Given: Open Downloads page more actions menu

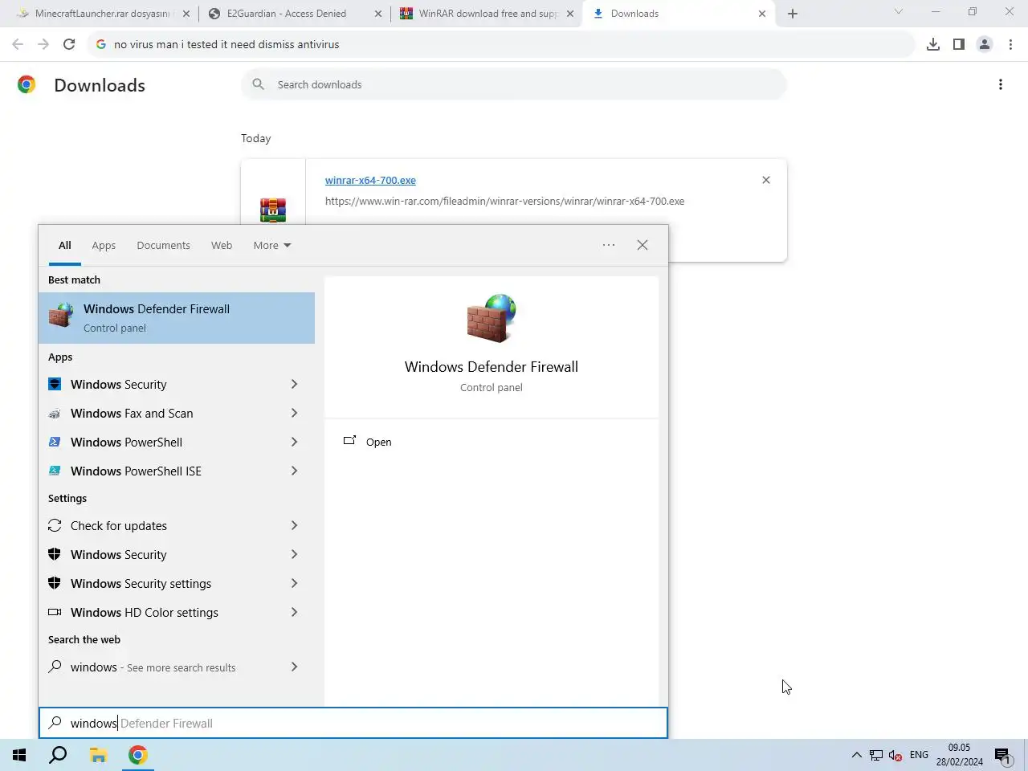Looking at the screenshot, I should [x=1001, y=84].
